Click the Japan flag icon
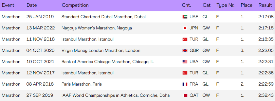Screen dimensions: 275x101 click(x=185, y=28)
